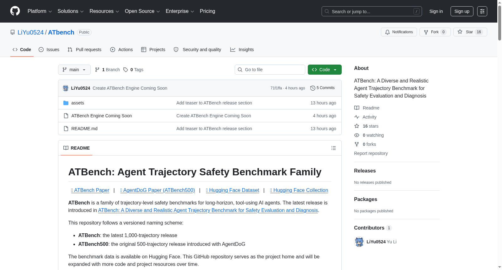Switch to the Issues tab
This screenshot has height=270, width=502.
pos(49,50)
